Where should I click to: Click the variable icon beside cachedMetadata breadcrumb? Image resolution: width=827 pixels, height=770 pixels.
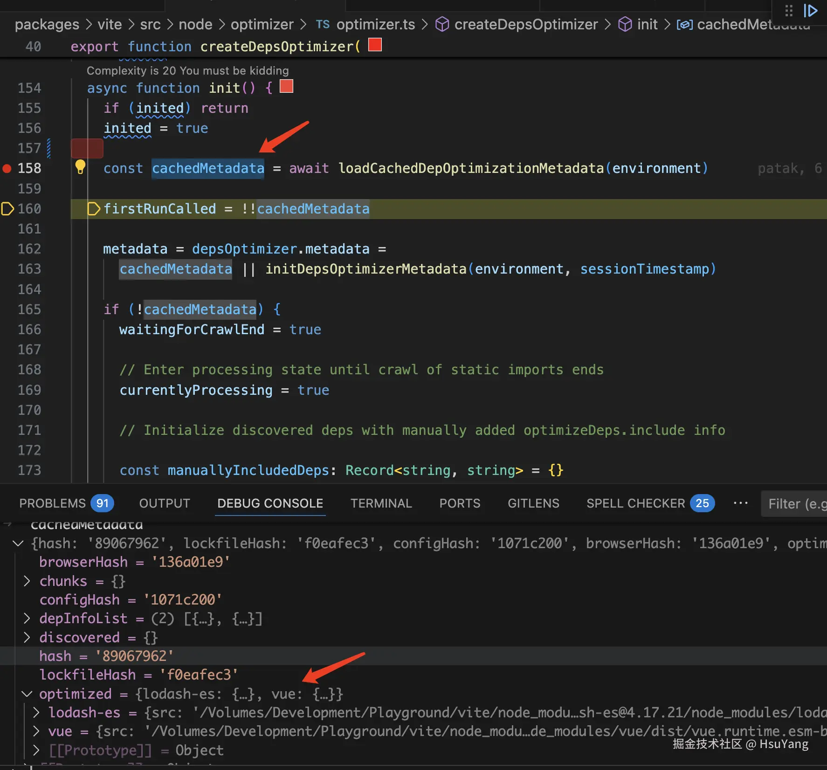click(684, 24)
